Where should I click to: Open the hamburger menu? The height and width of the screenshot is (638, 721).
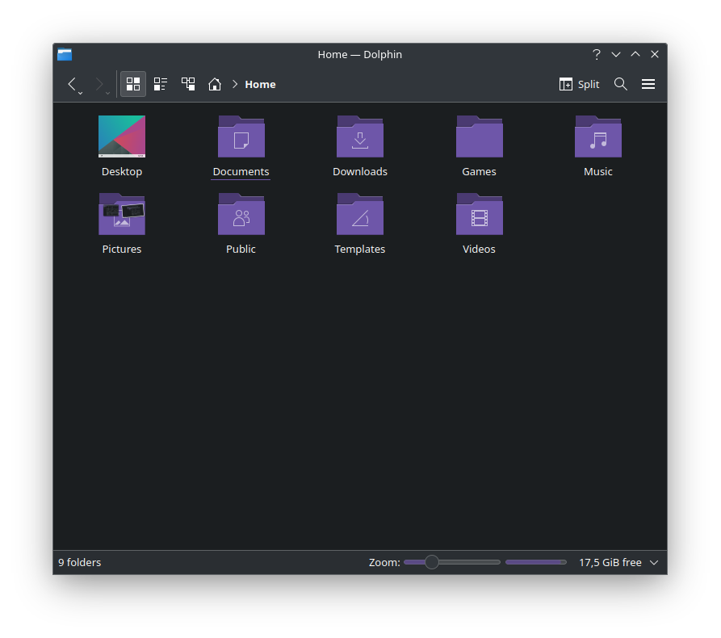648,84
